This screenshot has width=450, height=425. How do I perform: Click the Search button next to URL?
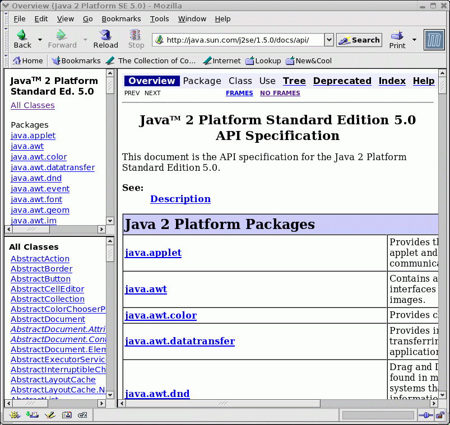click(359, 40)
